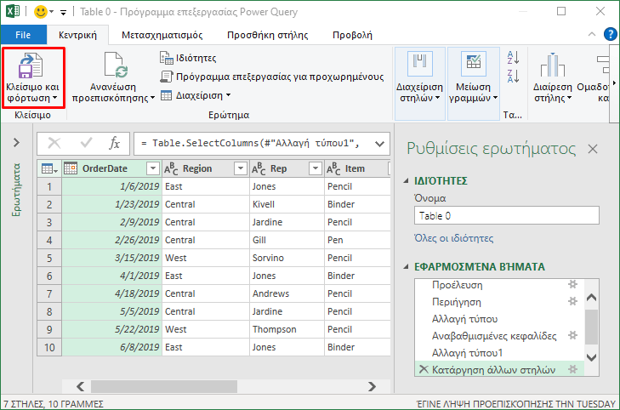Select Αναβαθμισμένες κεφαλίδες step
620x410 pixels.
tap(494, 336)
